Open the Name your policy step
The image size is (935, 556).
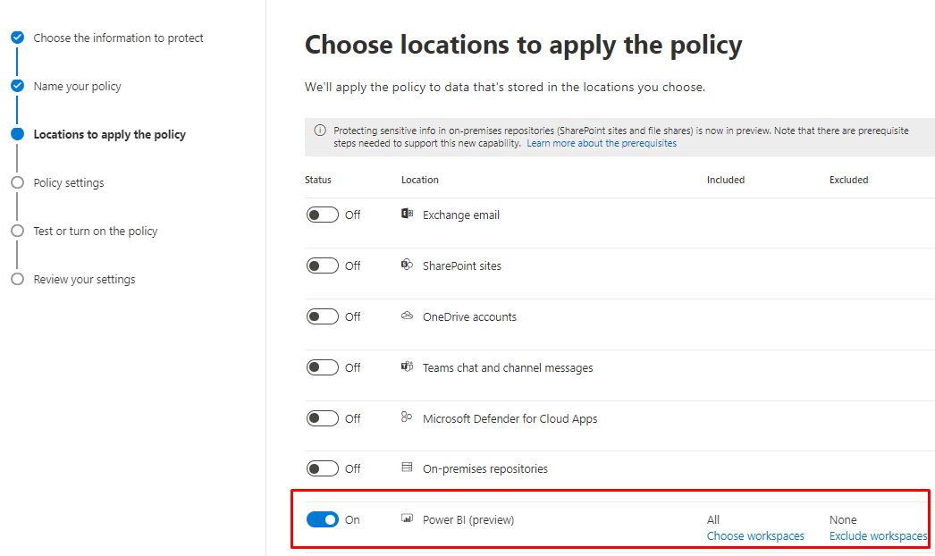tap(77, 87)
